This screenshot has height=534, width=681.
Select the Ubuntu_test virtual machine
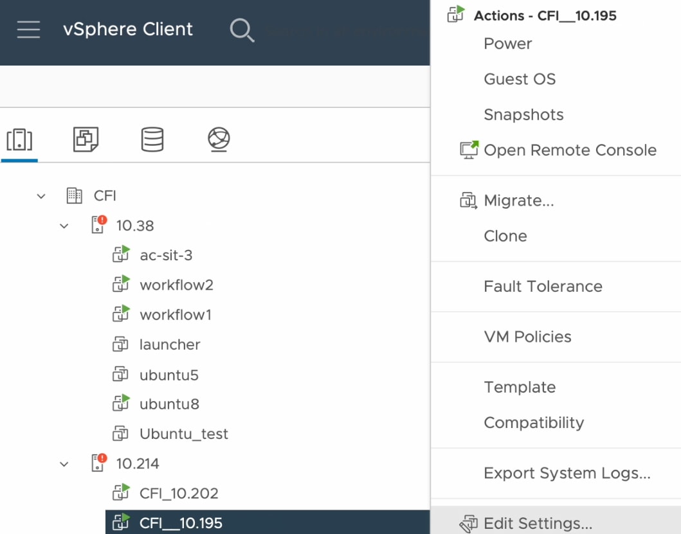coord(184,434)
